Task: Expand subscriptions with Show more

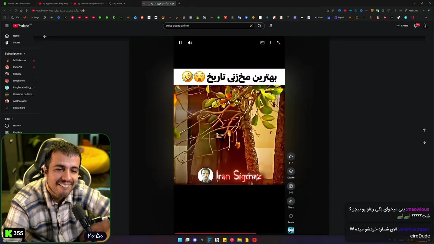Action: tap(20, 108)
